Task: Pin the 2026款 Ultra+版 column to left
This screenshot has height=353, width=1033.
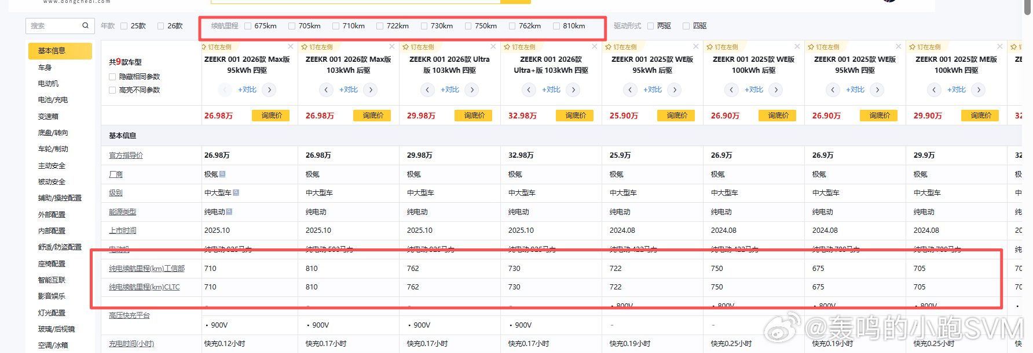Action: pos(520,47)
